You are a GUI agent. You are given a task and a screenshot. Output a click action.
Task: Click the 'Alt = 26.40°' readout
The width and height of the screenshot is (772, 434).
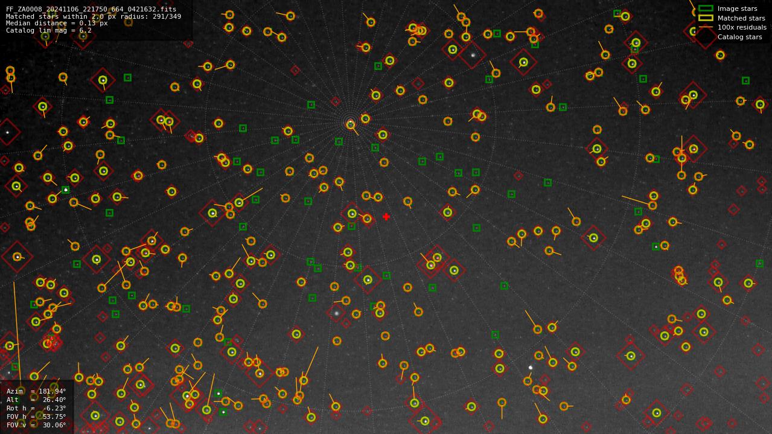click(x=36, y=400)
